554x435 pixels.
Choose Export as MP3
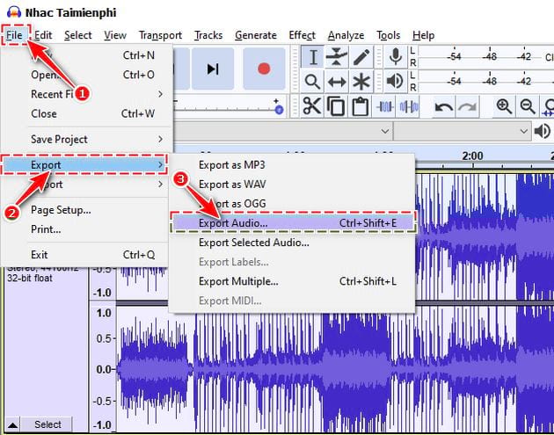(x=291, y=165)
